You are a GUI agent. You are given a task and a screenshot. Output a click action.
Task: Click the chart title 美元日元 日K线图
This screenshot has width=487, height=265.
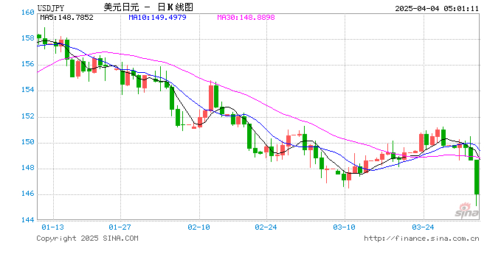tap(148, 7)
